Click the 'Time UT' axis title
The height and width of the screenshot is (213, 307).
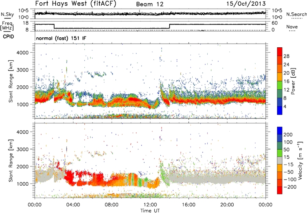(150, 210)
